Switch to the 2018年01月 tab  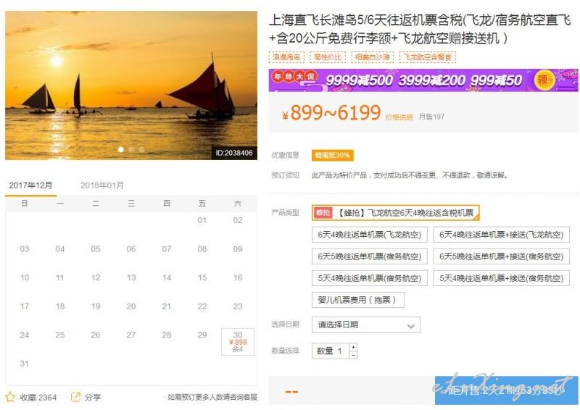coord(102,185)
